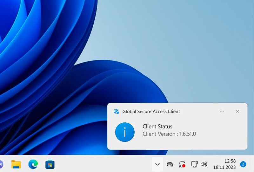Click the date 18.11.2023 in taskbar
Viewport: 254px width, 172px height.
click(224, 167)
